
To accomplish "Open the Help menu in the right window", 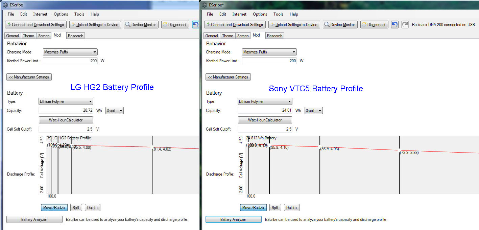I will click(294, 14).
